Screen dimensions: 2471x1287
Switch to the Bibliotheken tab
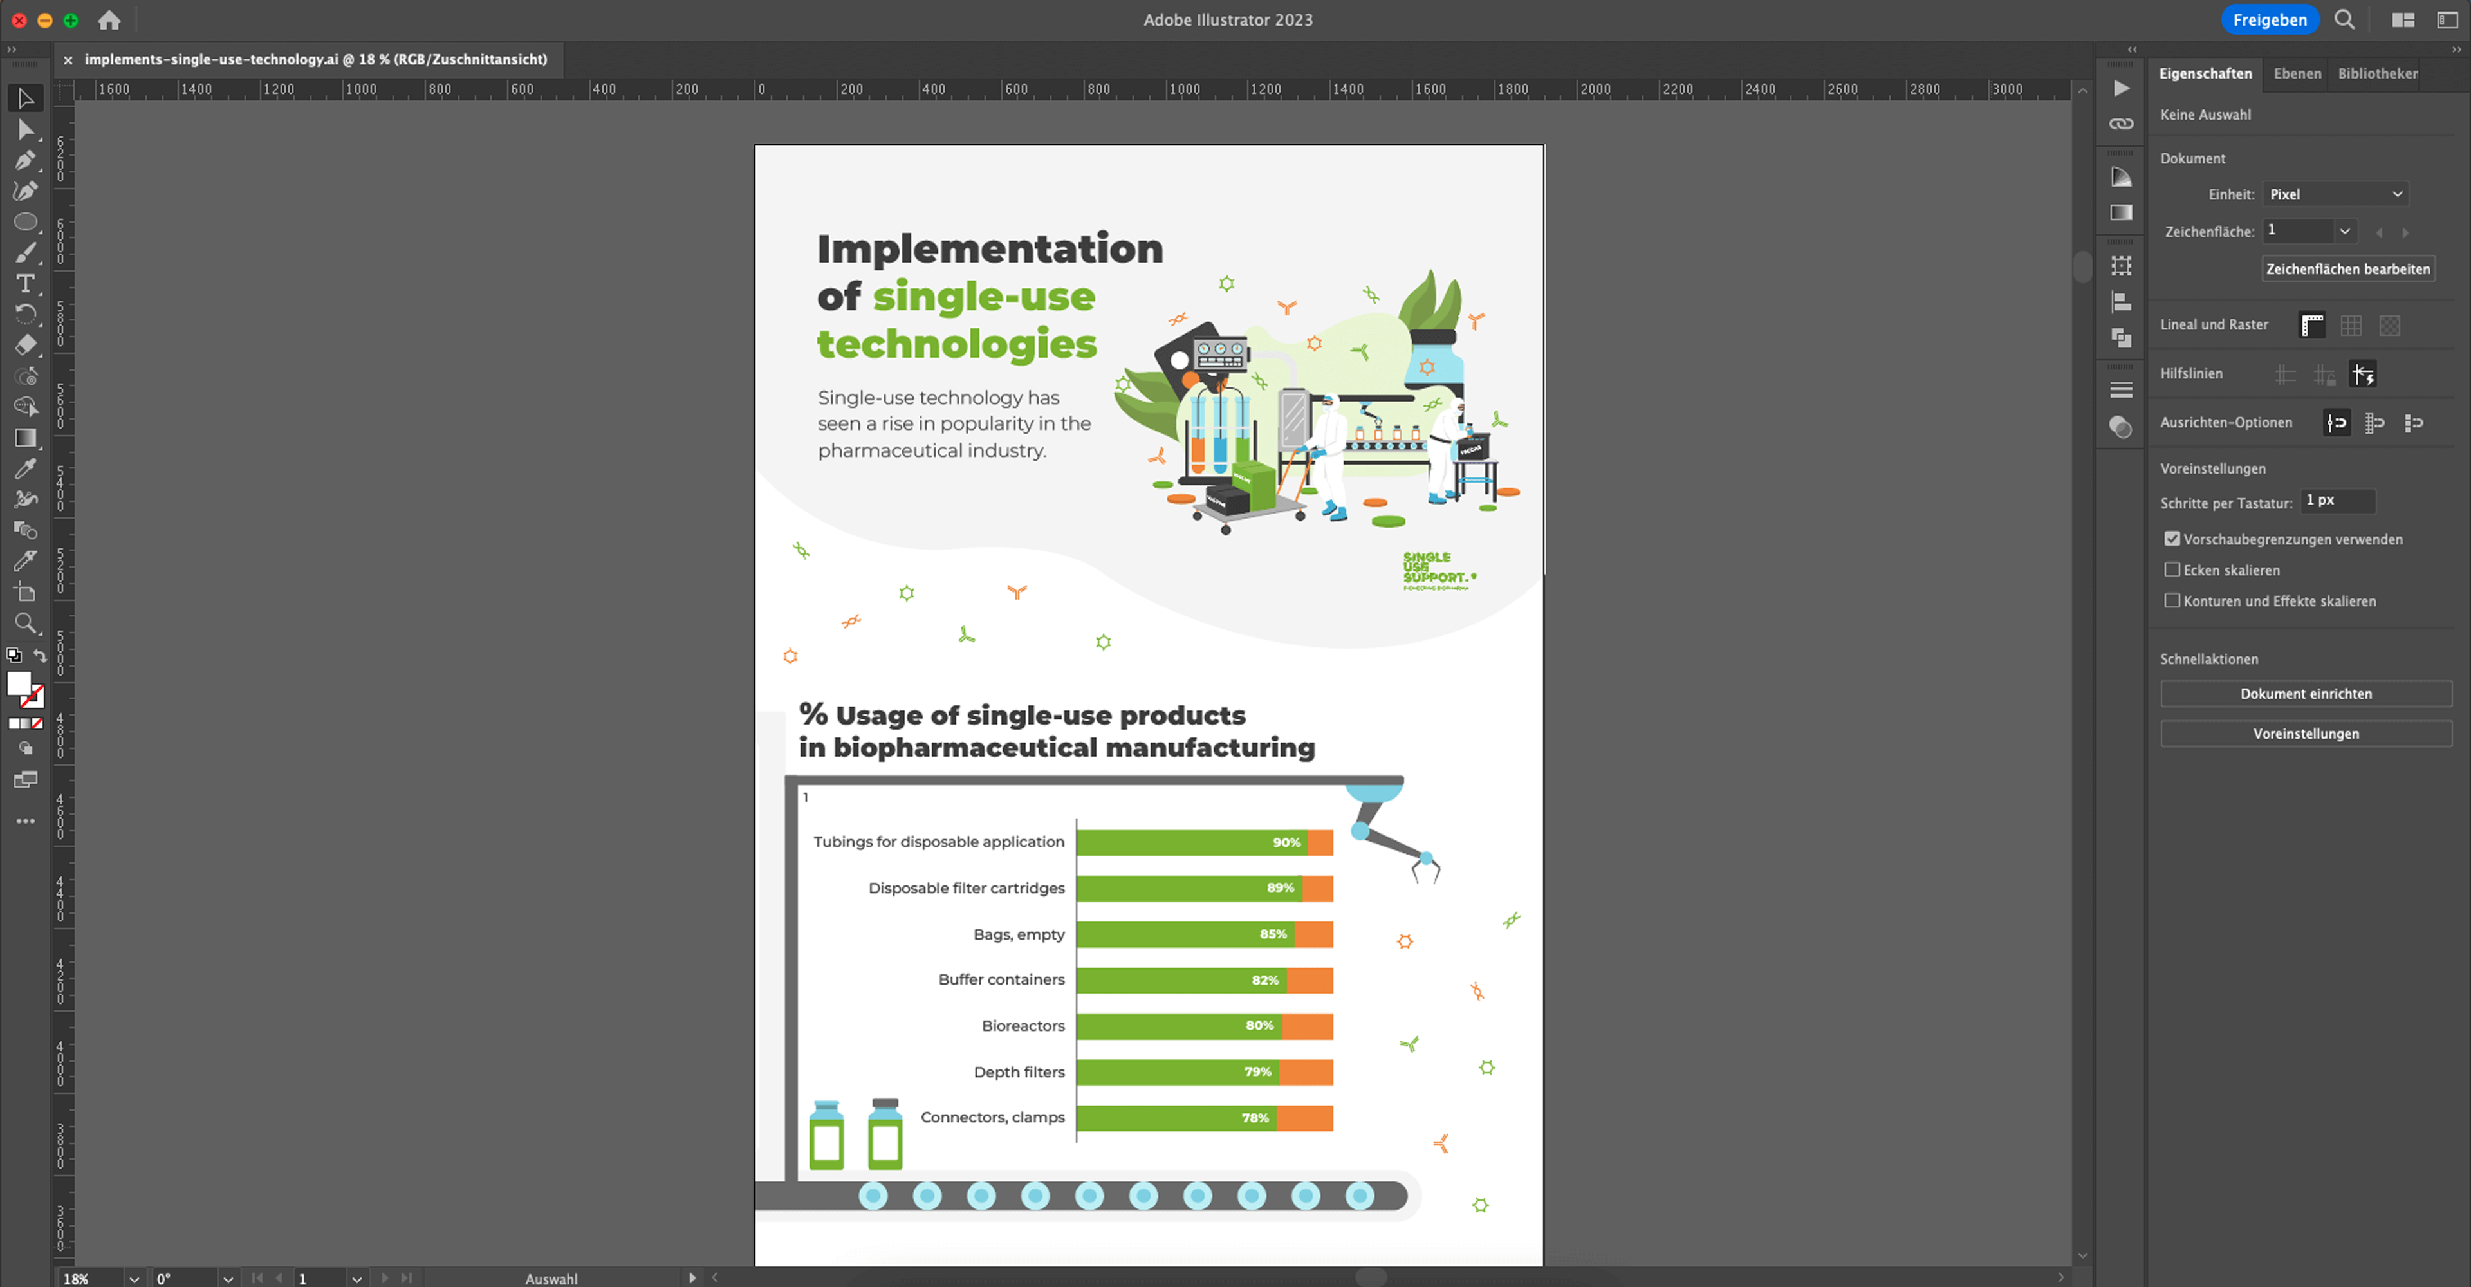pyautogui.click(x=2377, y=74)
